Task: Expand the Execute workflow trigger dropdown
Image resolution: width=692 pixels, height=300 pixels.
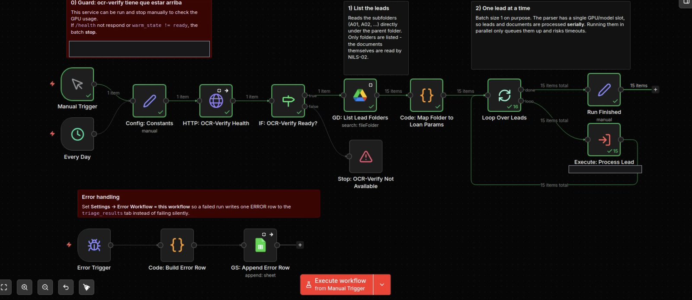Action: [x=382, y=284]
